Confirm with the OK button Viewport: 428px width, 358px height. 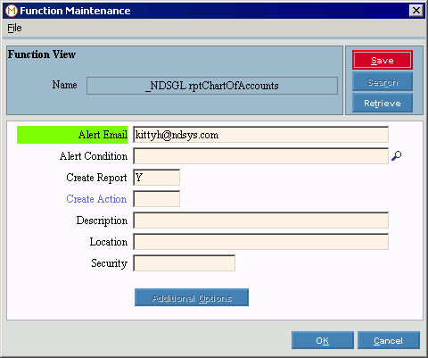[323, 340]
